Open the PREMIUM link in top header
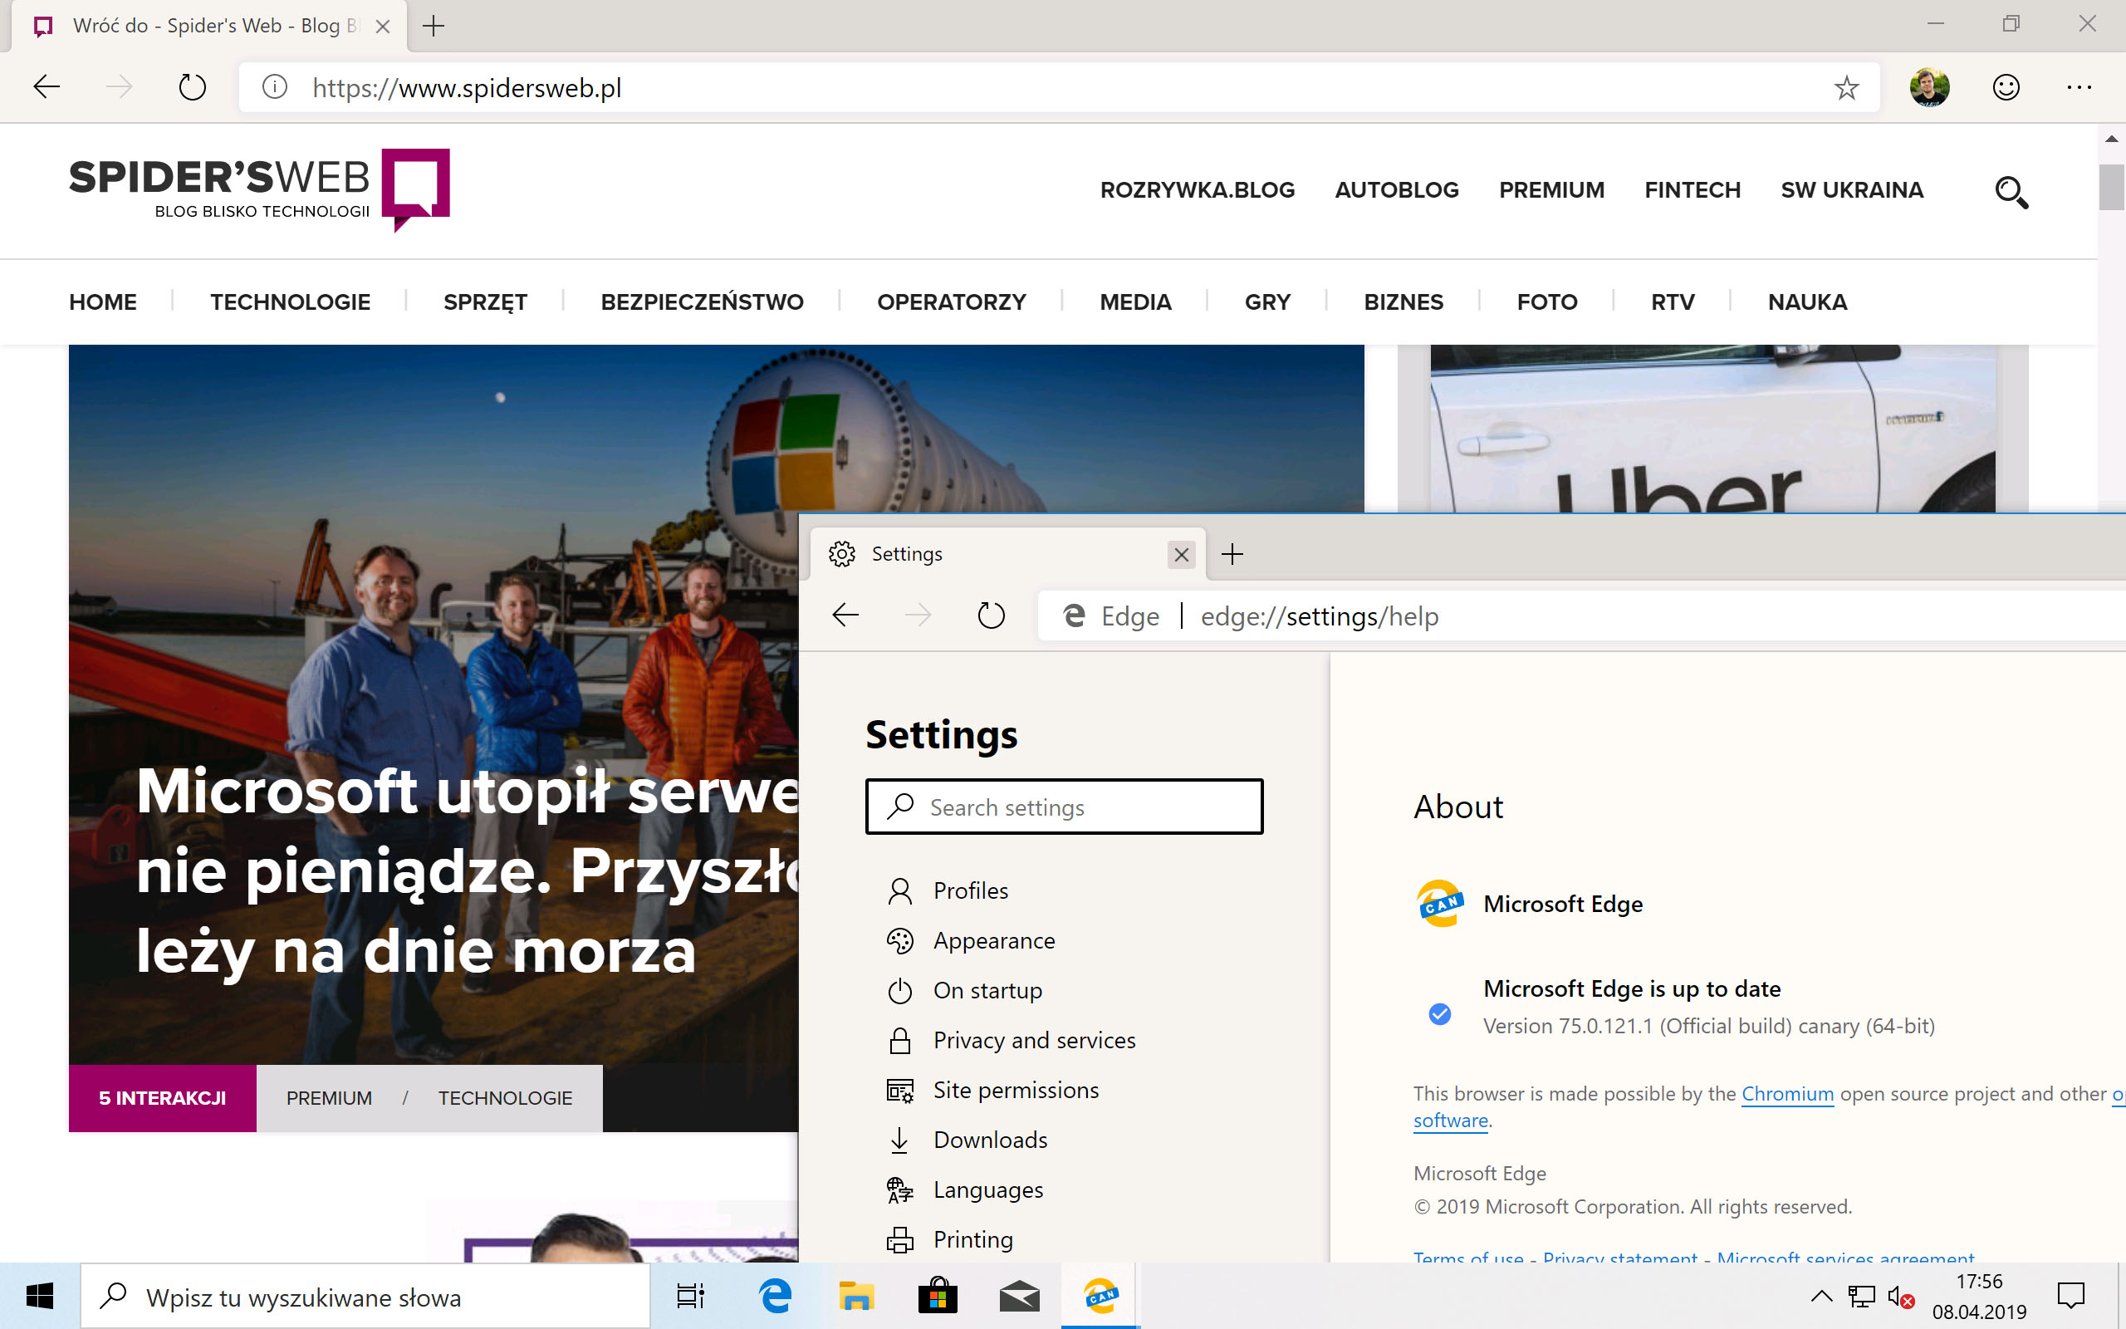Viewport: 2126px width, 1329px height. click(1551, 190)
